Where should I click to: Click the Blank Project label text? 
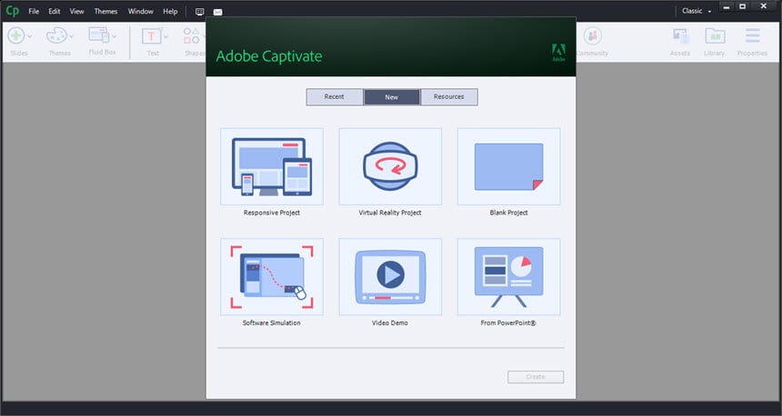click(508, 213)
